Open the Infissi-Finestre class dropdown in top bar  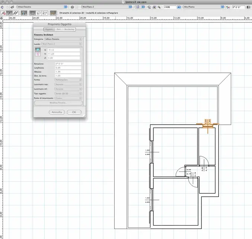click(x=42, y=7)
